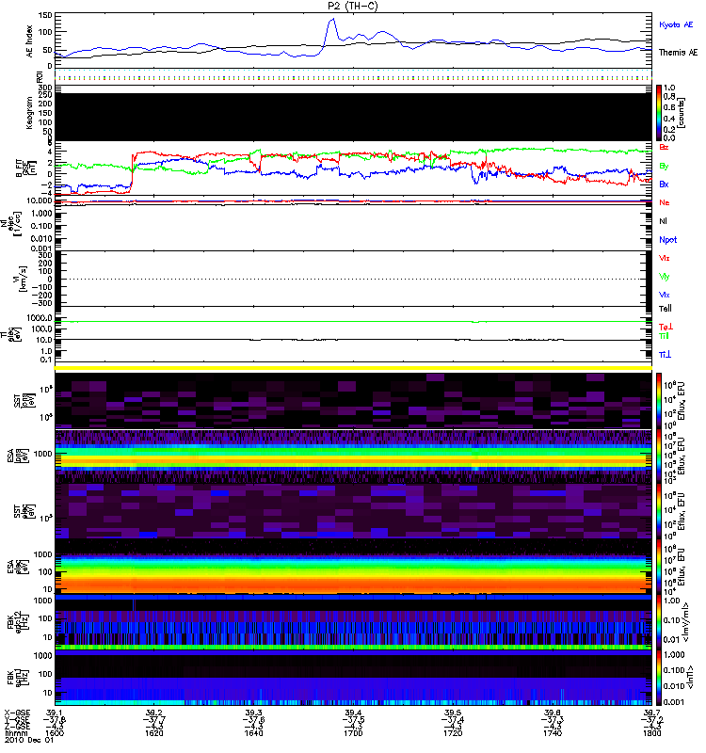The width and height of the screenshot is (706, 753).
Task: Click the black Keogram image panel
Action: (354, 117)
